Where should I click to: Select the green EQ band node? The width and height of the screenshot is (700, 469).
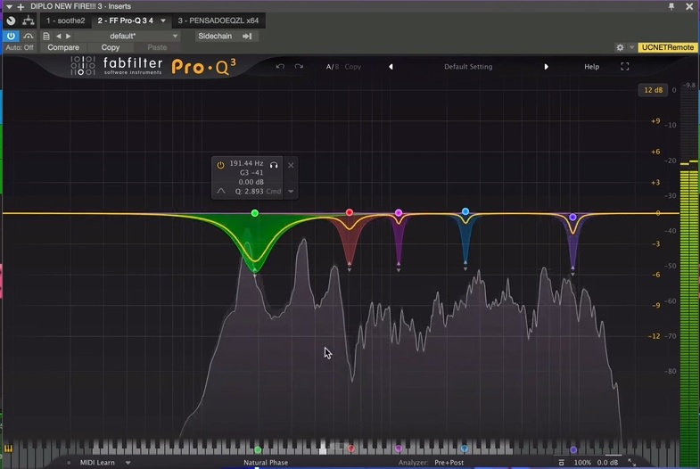pos(255,213)
